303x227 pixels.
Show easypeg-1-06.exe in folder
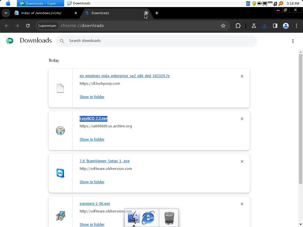[x=92, y=224]
